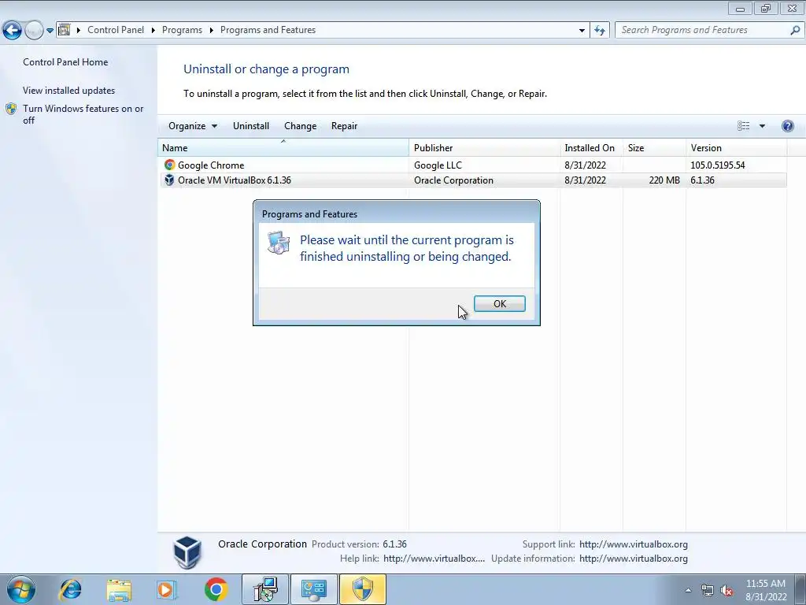Click the Windows Start button
The height and width of the screenshot is (605, 806).
(x=20, y=589)
